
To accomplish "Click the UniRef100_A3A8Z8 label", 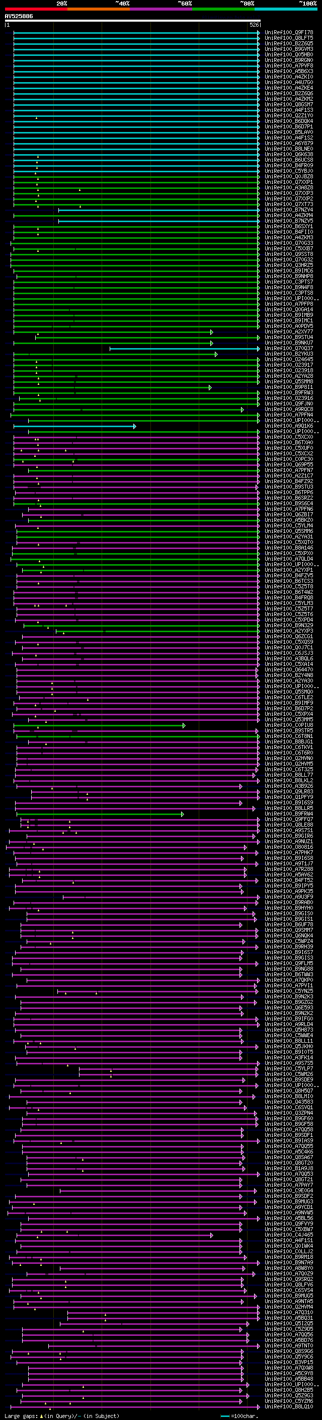I will (289, 188).
